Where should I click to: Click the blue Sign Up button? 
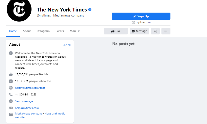(141, 16)
